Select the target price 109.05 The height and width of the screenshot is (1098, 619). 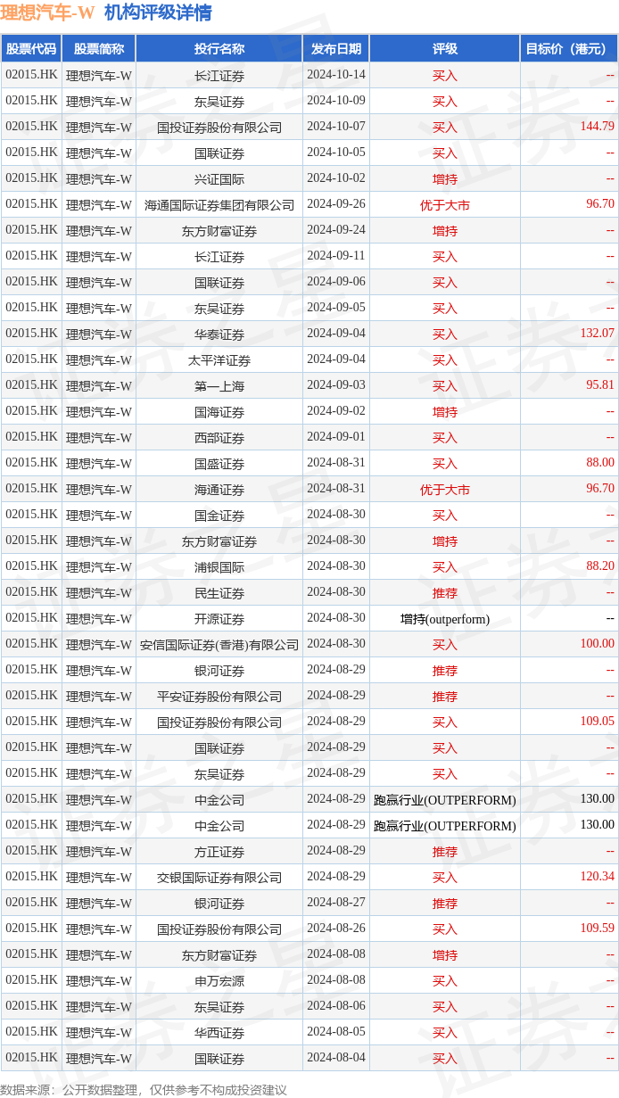coord(597,722)
